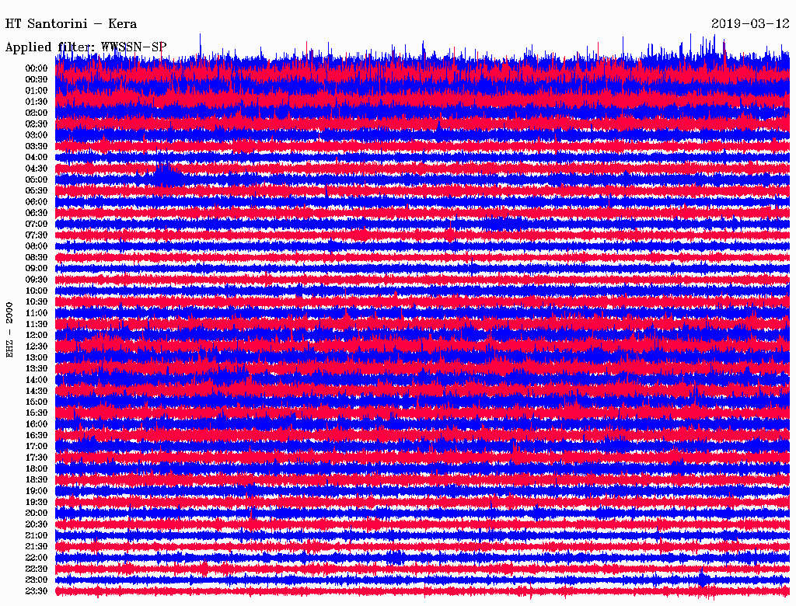The image size is (796, 606).
Task: Select the 08:00 time marker
Action: click(x=37, y=246)
